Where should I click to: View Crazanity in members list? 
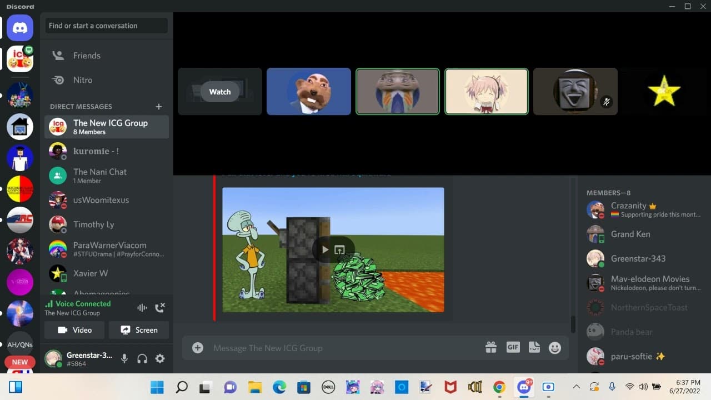[644, 209]
